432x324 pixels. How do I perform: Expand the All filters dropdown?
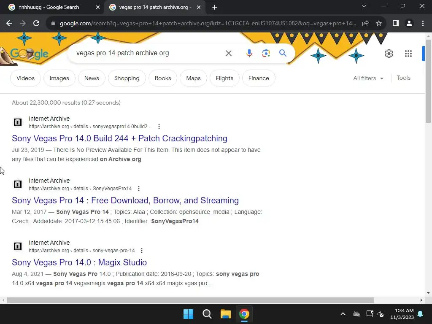[x=368, y=78]
